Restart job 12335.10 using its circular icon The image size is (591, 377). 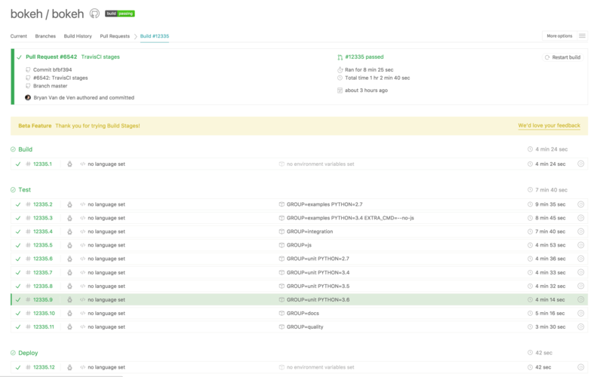(581, 313)
